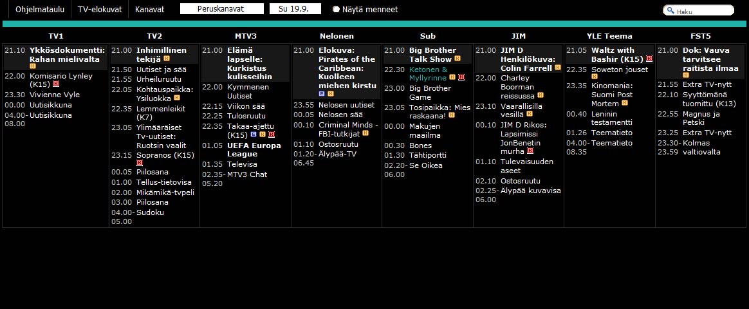
Task: Click the orange icon after Suomi Post Mortem
Action: (x=624, y=103)
